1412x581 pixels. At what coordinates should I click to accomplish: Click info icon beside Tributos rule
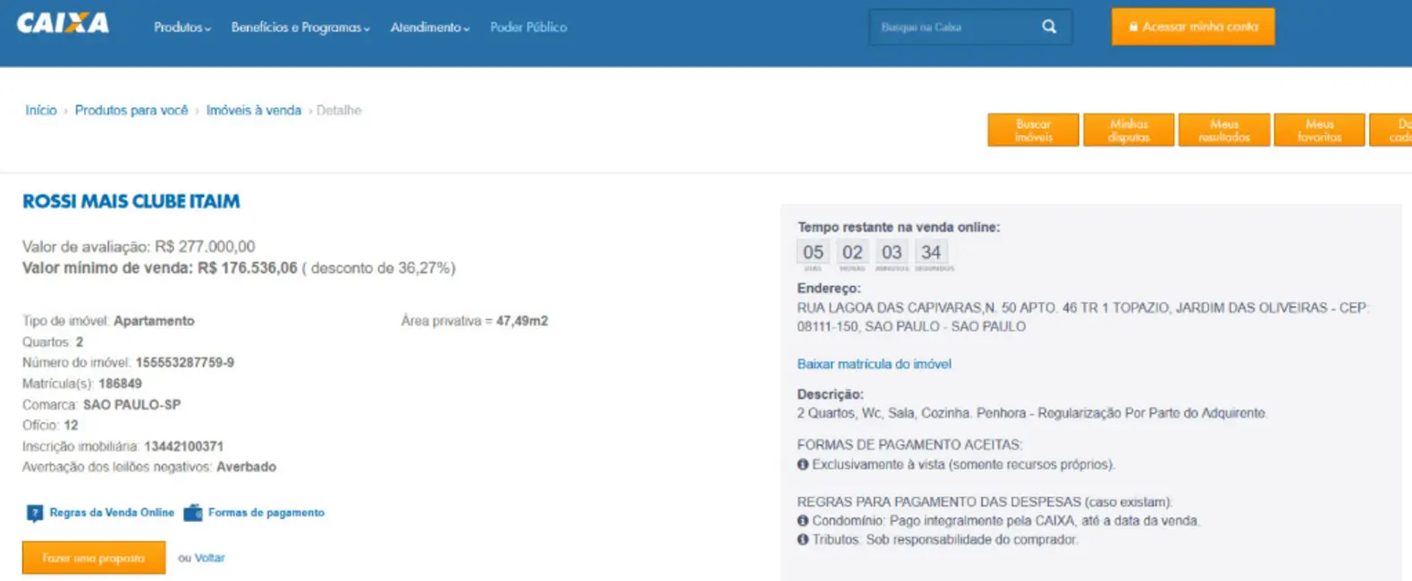coord(803,540)
